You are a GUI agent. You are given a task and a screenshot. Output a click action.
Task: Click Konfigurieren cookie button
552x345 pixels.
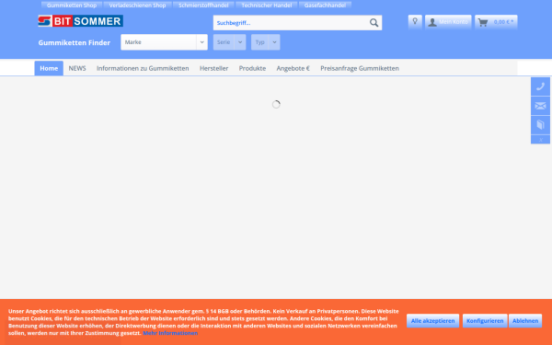coord(485,321)
